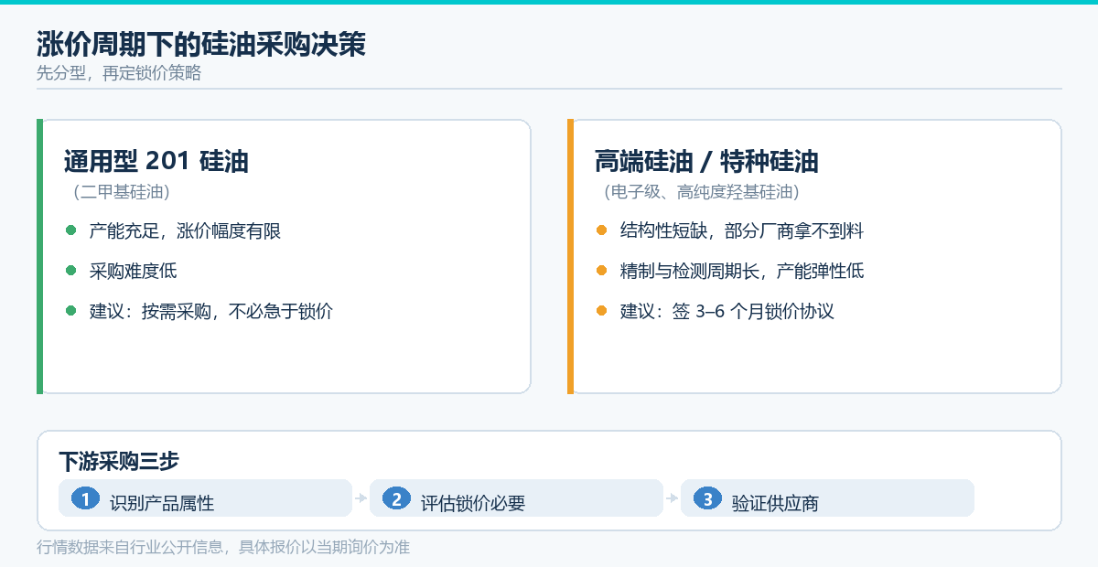
Task: Select bullet 采购难度低
Action: coord(133,271)
